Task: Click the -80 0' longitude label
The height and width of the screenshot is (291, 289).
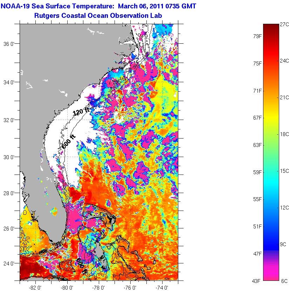Action: 67,288
